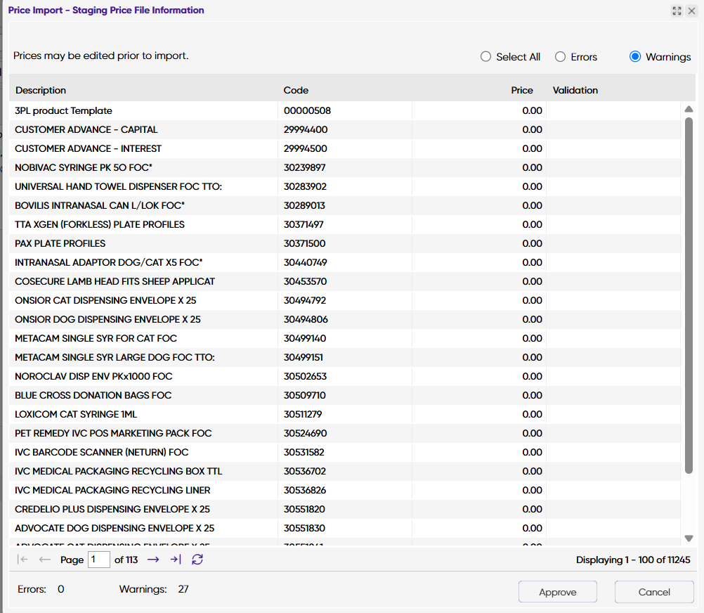Filter by Errors radio option
Viewport: 704px width, 613px height.
(561, 57)
